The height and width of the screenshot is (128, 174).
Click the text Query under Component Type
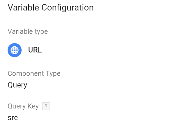[x=17, y=85]
